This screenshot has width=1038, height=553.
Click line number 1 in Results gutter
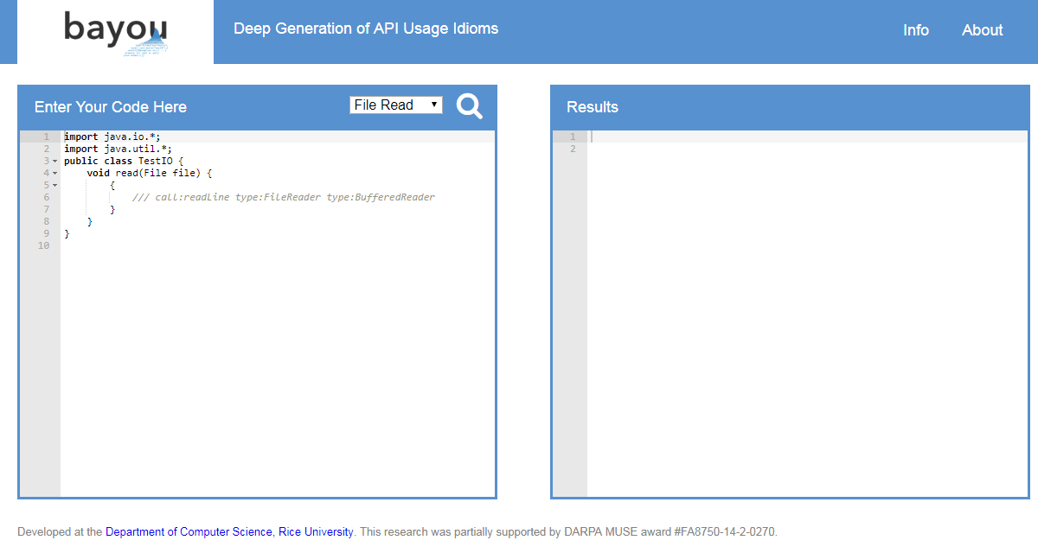coord(573,137)
